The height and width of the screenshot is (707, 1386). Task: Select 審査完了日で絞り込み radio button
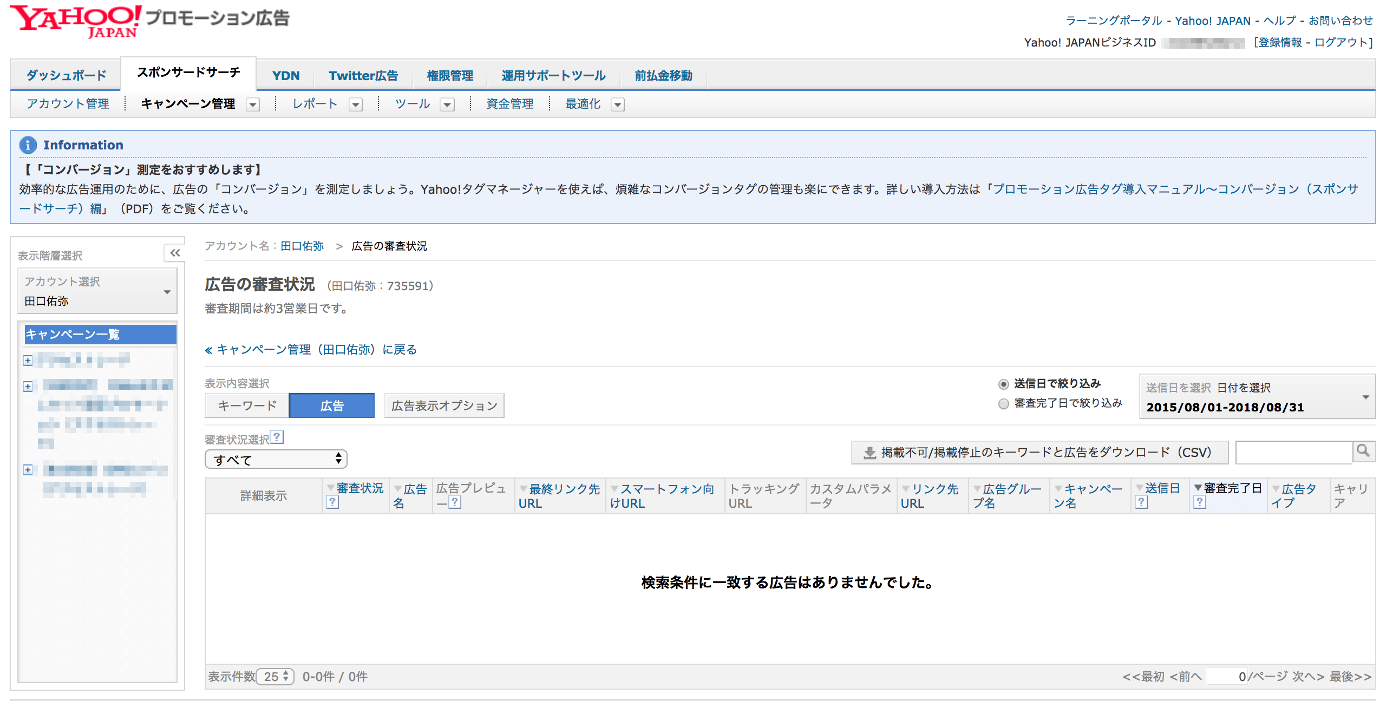pos(1003,403)
